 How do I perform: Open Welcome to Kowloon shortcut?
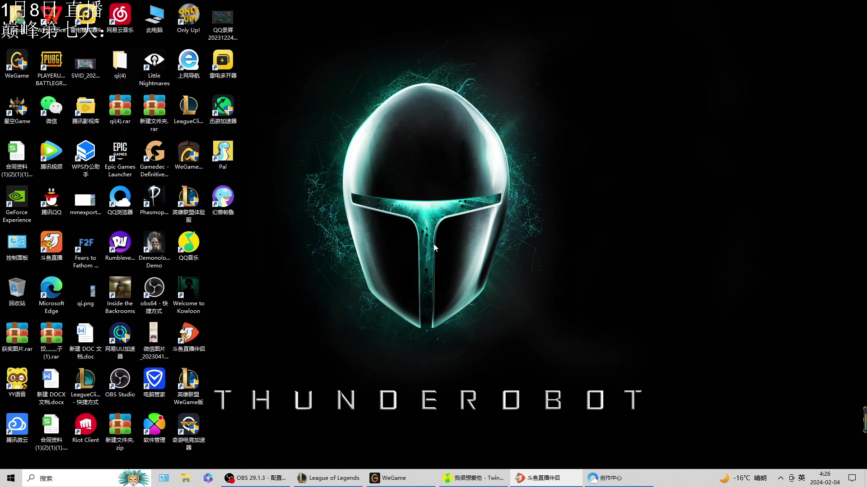pyautogui.click(x=189, y=296)
